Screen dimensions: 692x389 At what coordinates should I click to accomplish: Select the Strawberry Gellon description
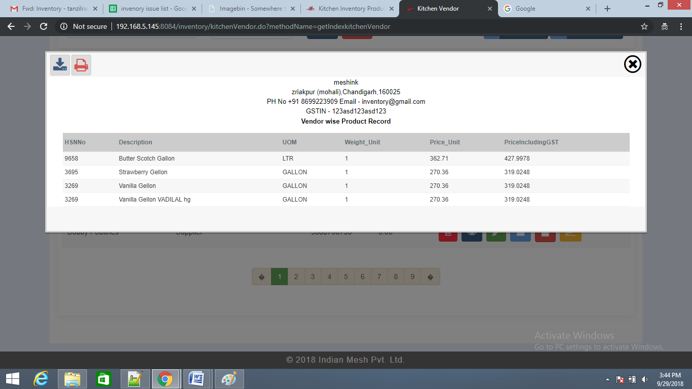click(x=143, y=172)
